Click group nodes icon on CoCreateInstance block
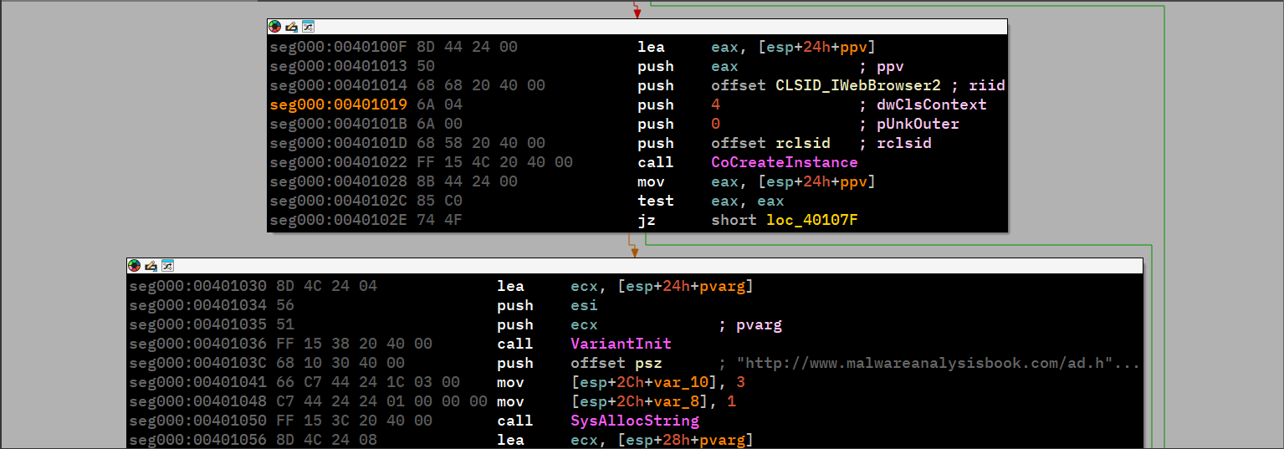This screenshot has width=1284, height=449. point(308,27)
